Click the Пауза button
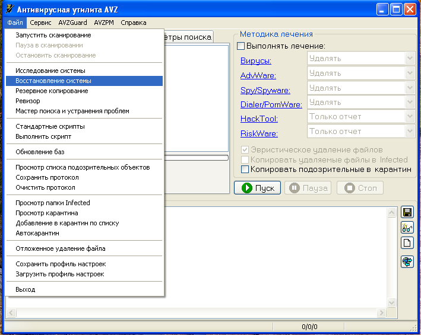The width and height of the screenshot is (421, 335). (x=308, y=188)
